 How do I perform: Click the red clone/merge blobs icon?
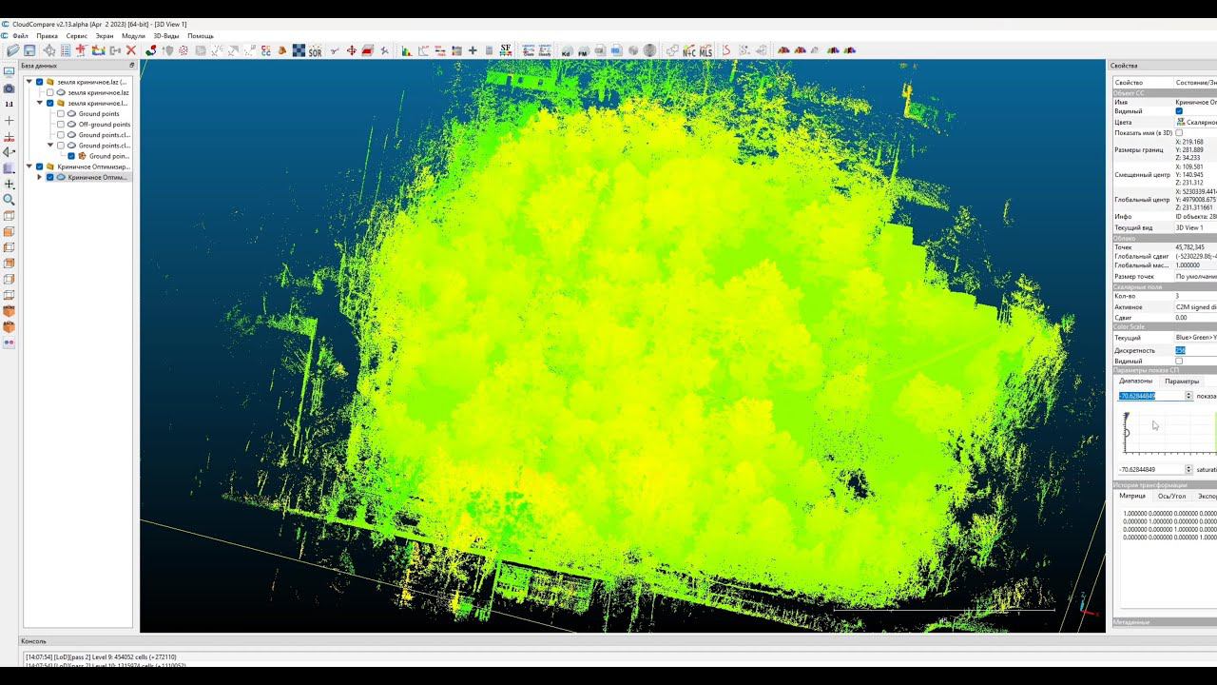[150, 50]
